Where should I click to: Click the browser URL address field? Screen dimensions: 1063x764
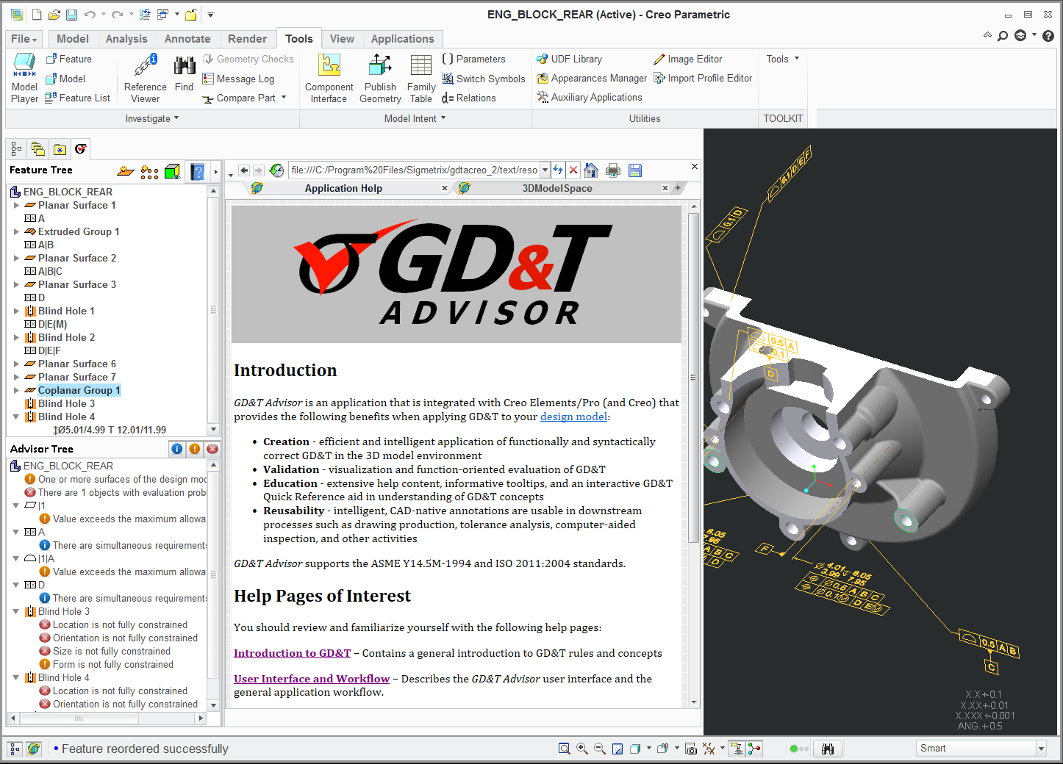point(414,170)
